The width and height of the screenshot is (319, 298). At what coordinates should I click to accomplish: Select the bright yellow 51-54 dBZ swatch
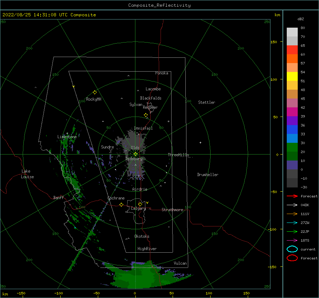click(x=292, y=77)
